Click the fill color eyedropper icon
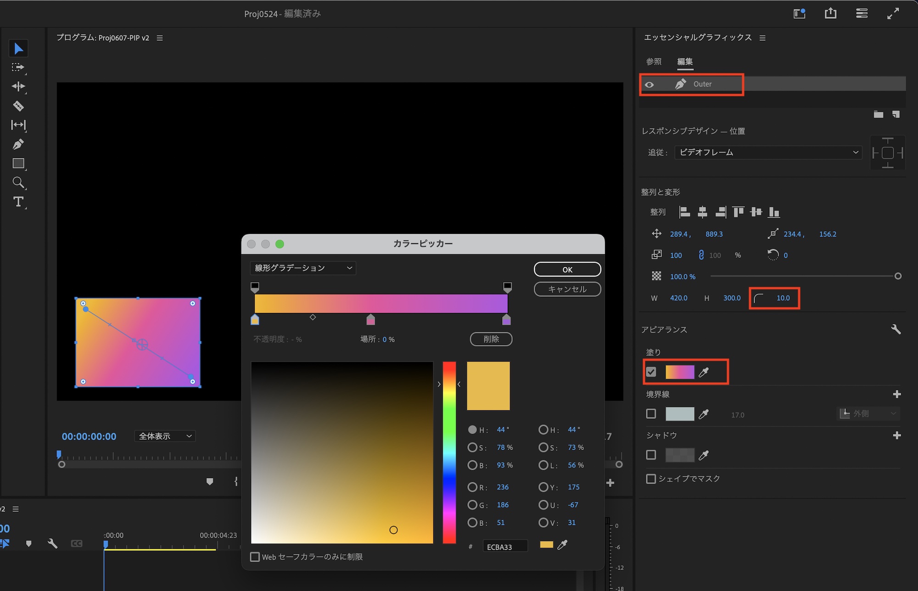Viewport: 918px width, 591px height. pyautogui.click(x=704, y=372)
